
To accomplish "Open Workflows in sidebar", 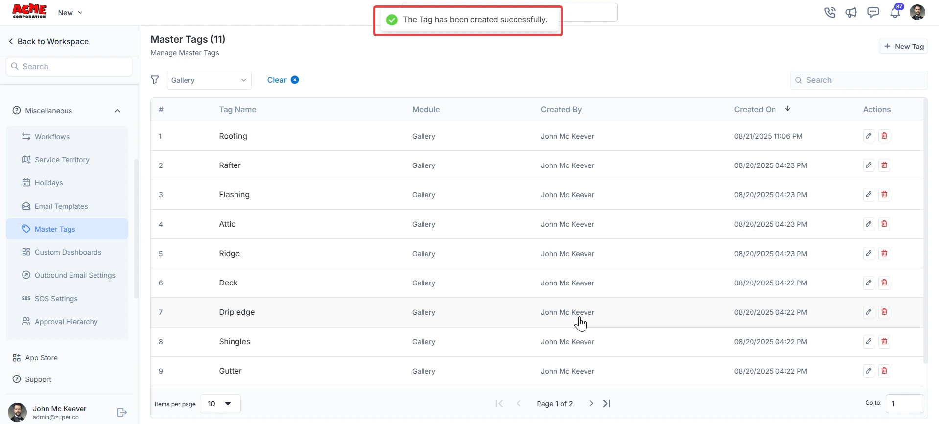I will [x=67, y=137].
